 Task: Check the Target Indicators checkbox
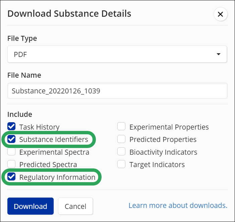click(121, 164)
